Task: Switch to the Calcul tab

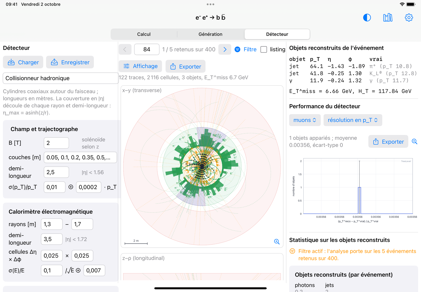Action: tap(144, 34)
